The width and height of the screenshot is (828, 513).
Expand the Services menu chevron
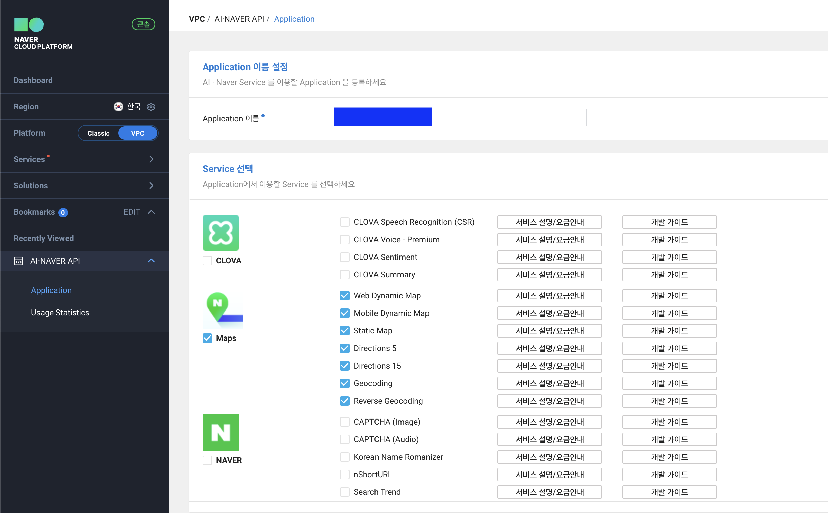[151, 159]
